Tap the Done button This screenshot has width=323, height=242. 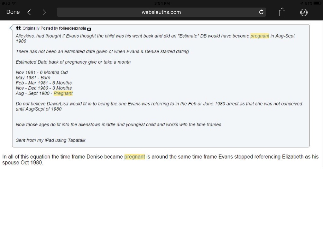coord(13,12)
